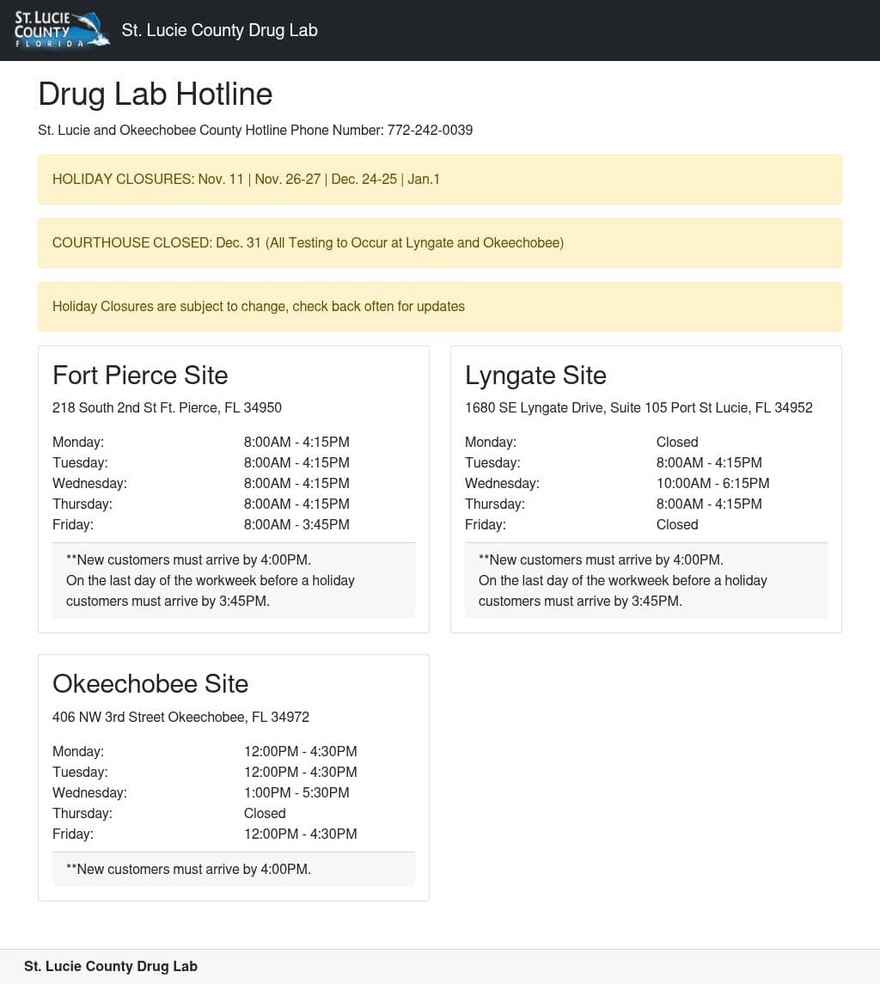Viewport: 880px width, 984px height.
Task: Click the St. Lucie County Florida logo
Action: 62,29
